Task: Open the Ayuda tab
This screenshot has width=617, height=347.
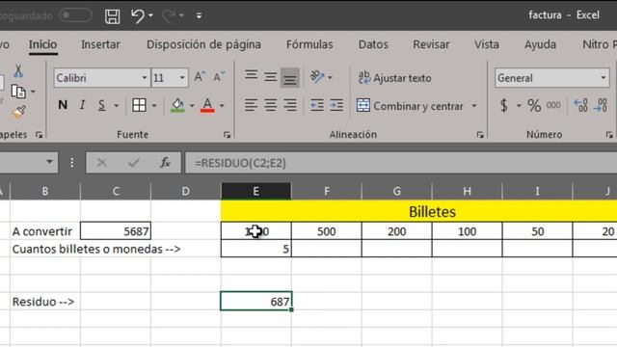Action: 540,44
